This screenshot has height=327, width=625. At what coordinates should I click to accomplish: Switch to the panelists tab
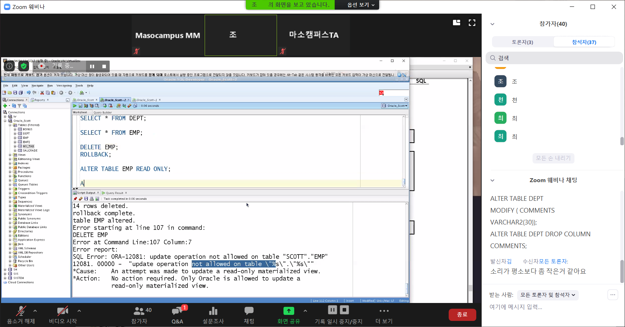pos(523,42)
